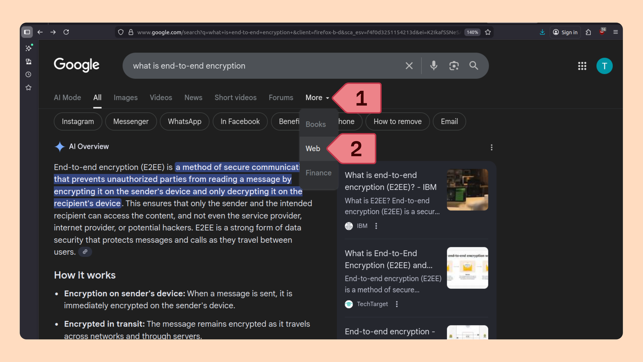This screenshot has height=362, width=643.
Task: Go to Google home via logo
Action: (76, 65)
